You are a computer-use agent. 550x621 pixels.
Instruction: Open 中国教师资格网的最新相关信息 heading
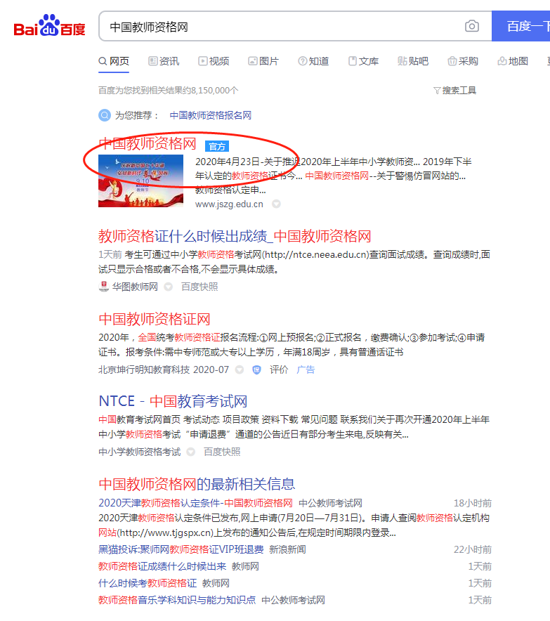click(197, 484)
